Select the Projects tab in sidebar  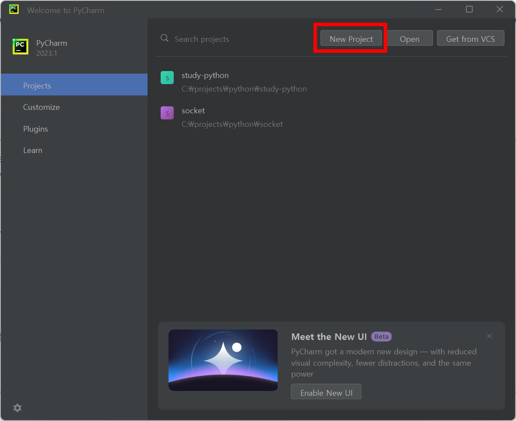pyautogui.click(x=74, y=85)
